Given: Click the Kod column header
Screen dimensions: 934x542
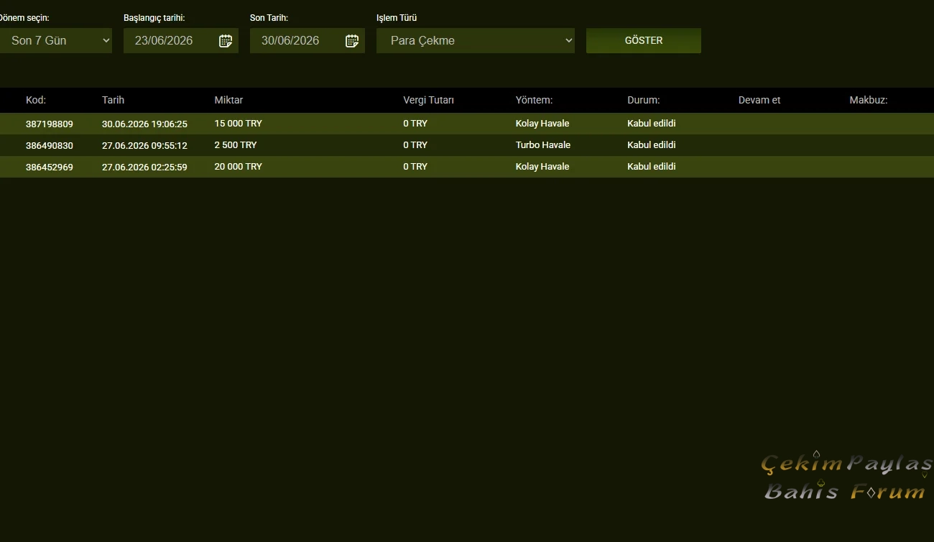Looking at the screenshot, I should (x=36, y=100).
